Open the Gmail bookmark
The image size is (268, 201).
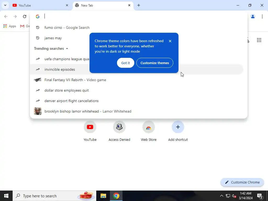click(x=25, y=26)
